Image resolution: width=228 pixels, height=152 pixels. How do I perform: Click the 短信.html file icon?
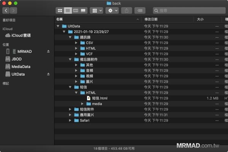89,98
